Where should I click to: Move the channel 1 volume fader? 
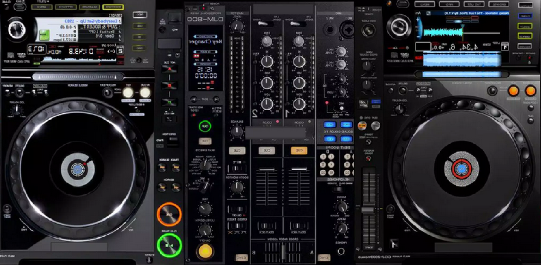(x=299, y=170)
